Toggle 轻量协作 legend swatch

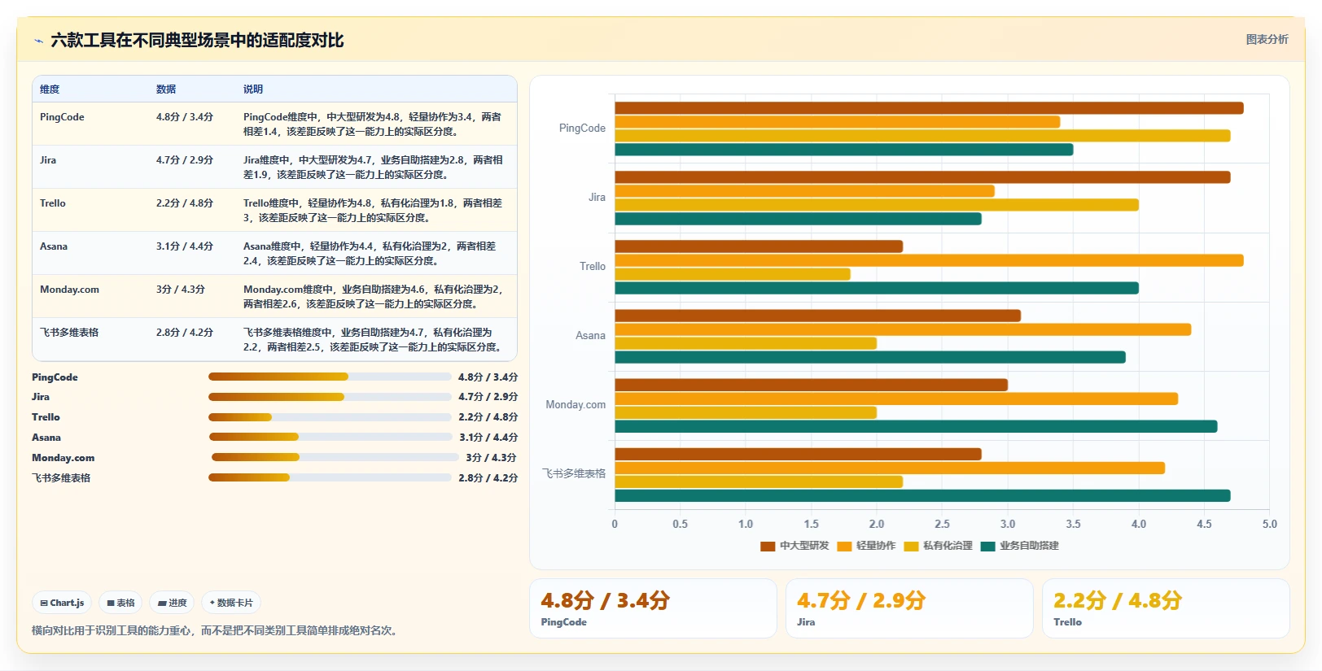coord(844,547)
